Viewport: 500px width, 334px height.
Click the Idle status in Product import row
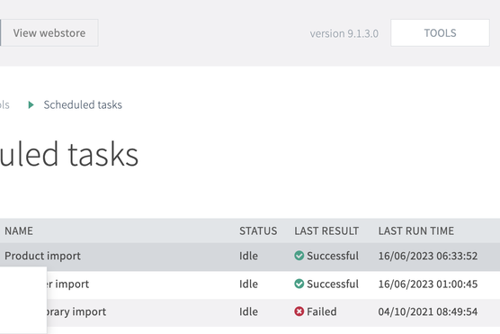point(249,256)
